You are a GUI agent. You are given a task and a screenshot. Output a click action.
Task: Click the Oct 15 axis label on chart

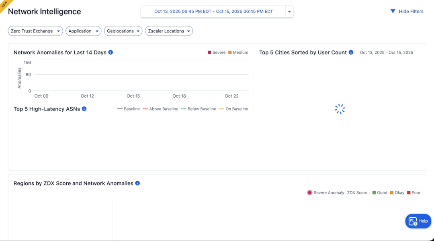(133, 96)
